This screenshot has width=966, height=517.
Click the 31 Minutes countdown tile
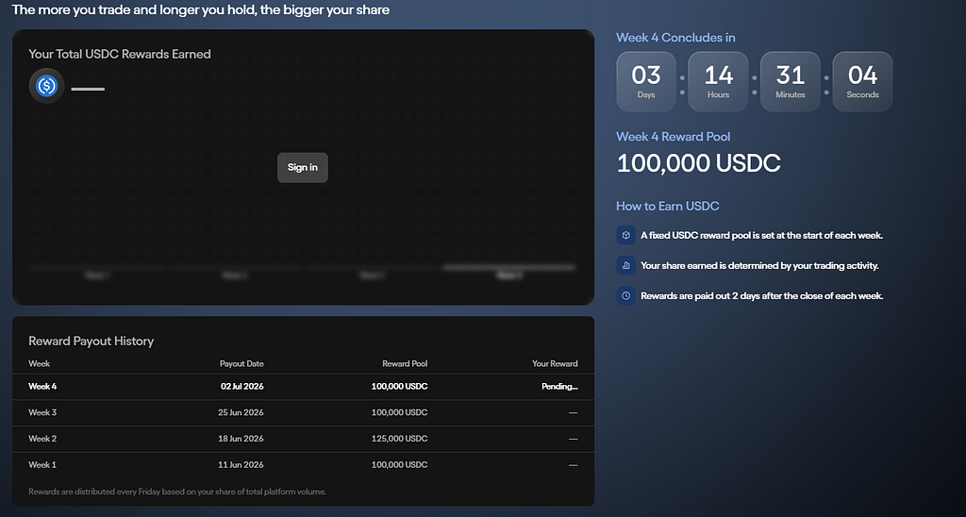[791, 81]
